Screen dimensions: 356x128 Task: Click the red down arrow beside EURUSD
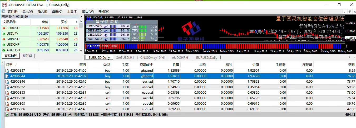[x=4, y=28]
